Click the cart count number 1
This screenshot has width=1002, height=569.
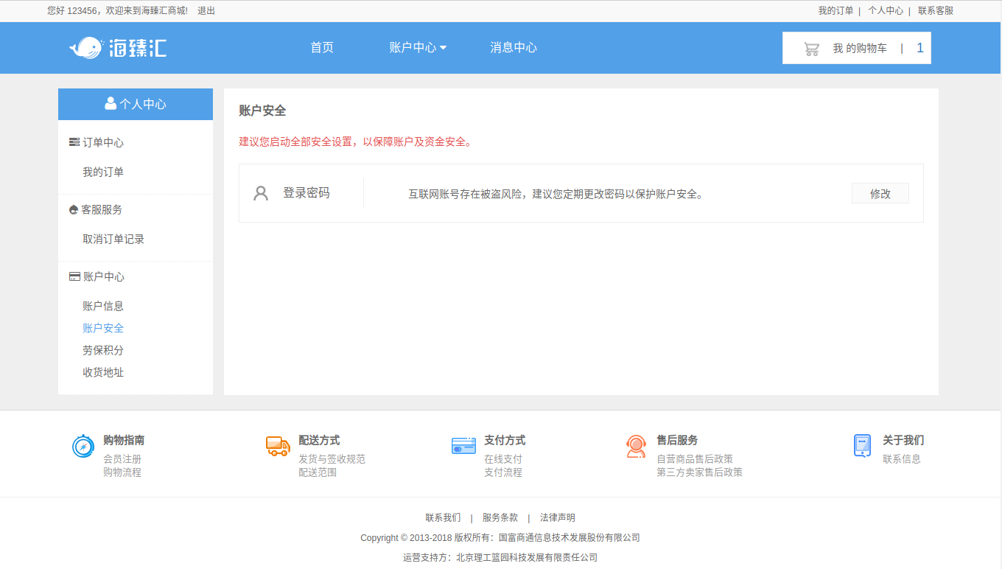click(919, 48)
